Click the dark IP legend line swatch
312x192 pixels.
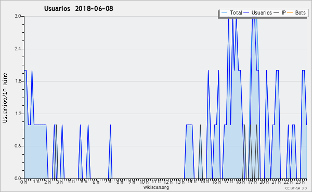click(277, 13)
